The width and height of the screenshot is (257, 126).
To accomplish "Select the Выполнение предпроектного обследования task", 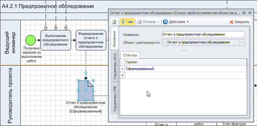I will (55, 40).
